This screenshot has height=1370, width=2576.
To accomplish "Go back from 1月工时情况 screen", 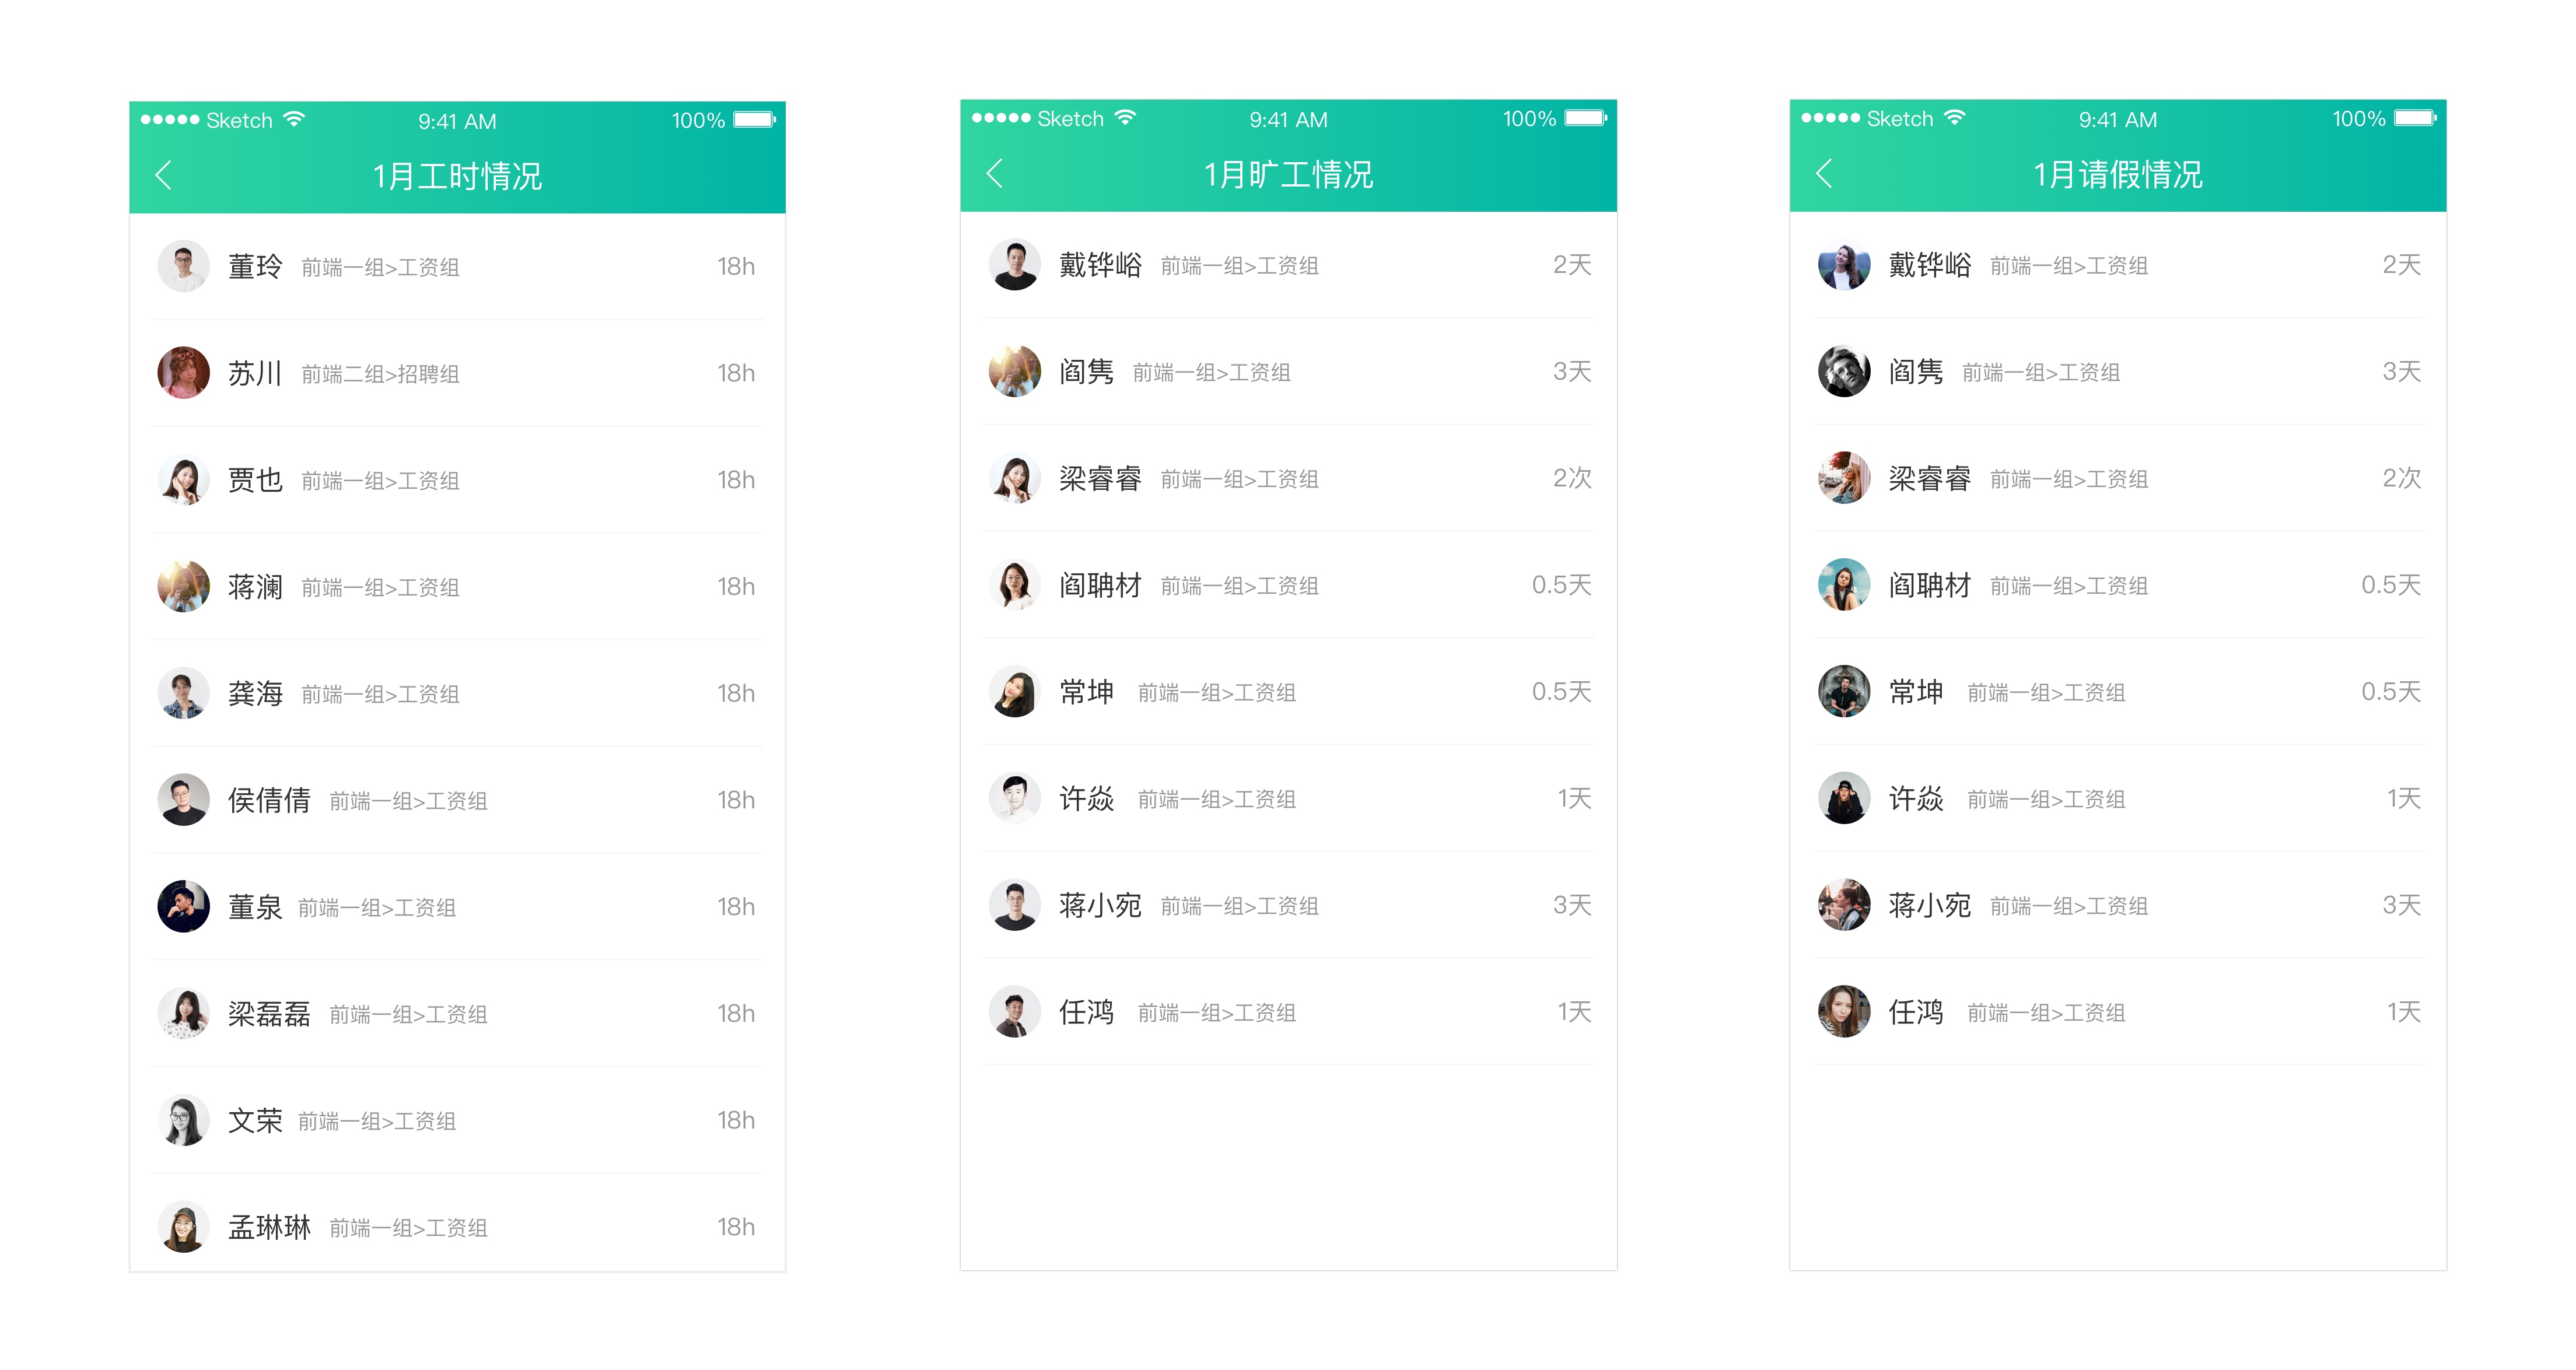I will pos(164,176).
